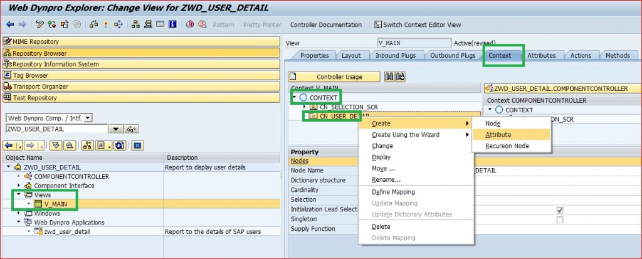Collapse the COMPONENTCONTROLLER CONTEXT root node

[490, 109]
